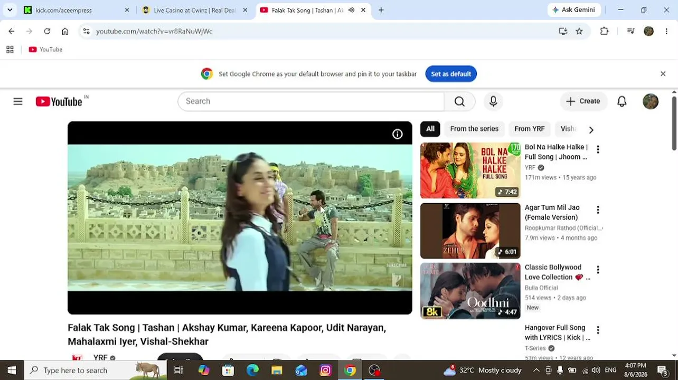This screenshot has height=380, width=678.
Task: Click the Ask Gemini button
Action: pyautogui.click(x=573, y=10)
